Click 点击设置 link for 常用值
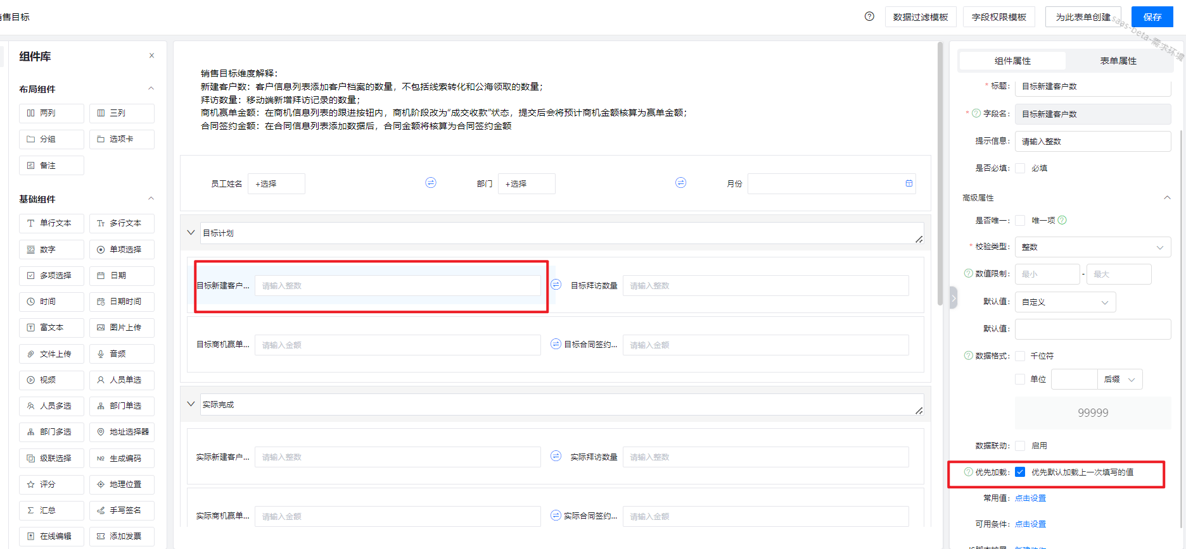Viewport: 1186px width, 549px height. [1031, 498]
